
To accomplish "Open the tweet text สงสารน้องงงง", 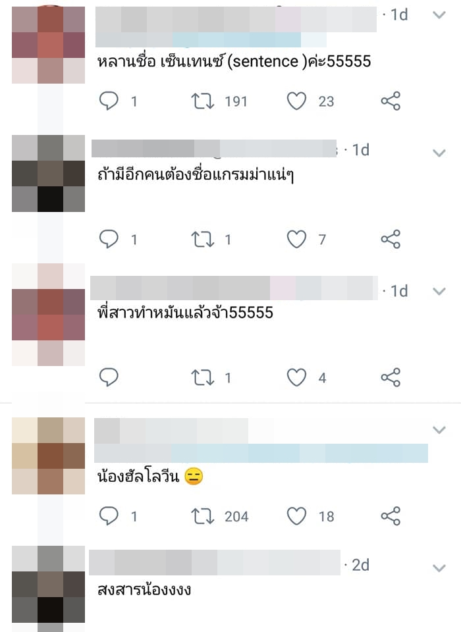I will [x=144, y=590].
